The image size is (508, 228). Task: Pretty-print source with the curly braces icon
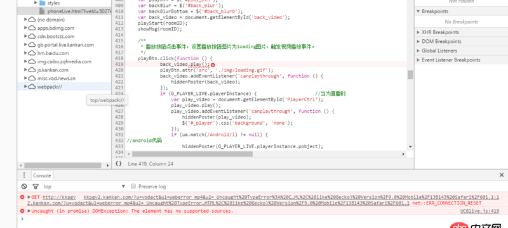click(x=119, y=163)
